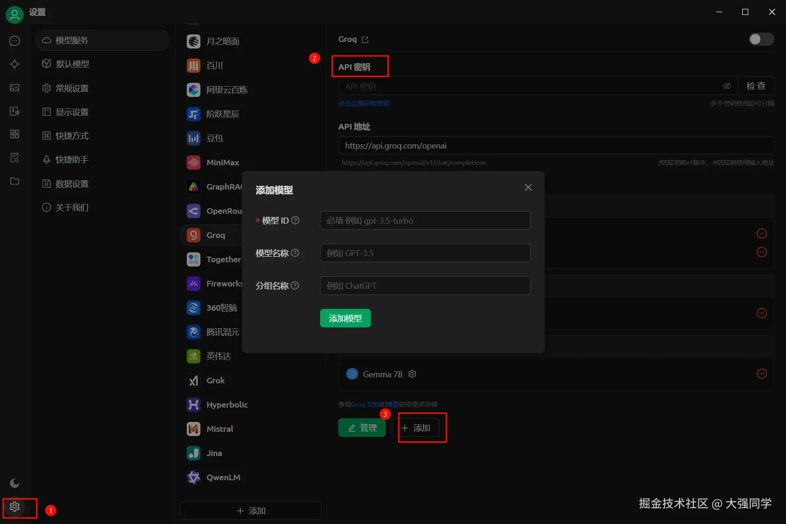Open the 关于我们 page

coord(102,207)
